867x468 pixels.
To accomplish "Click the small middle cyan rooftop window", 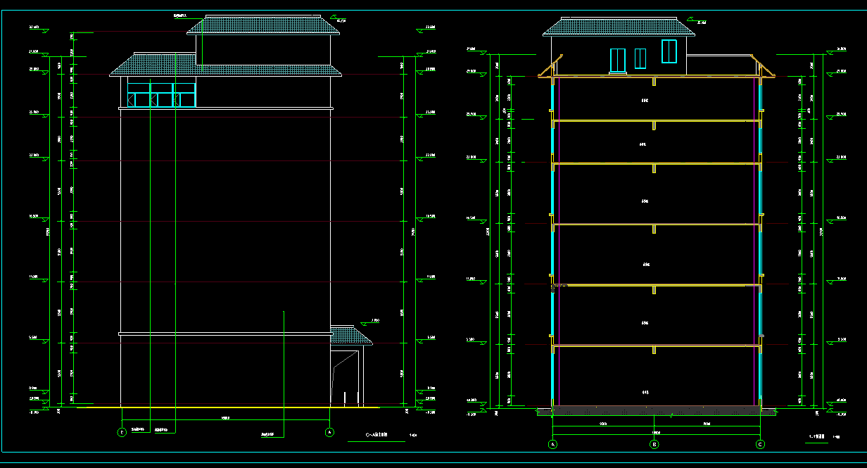I will [640, 58].
